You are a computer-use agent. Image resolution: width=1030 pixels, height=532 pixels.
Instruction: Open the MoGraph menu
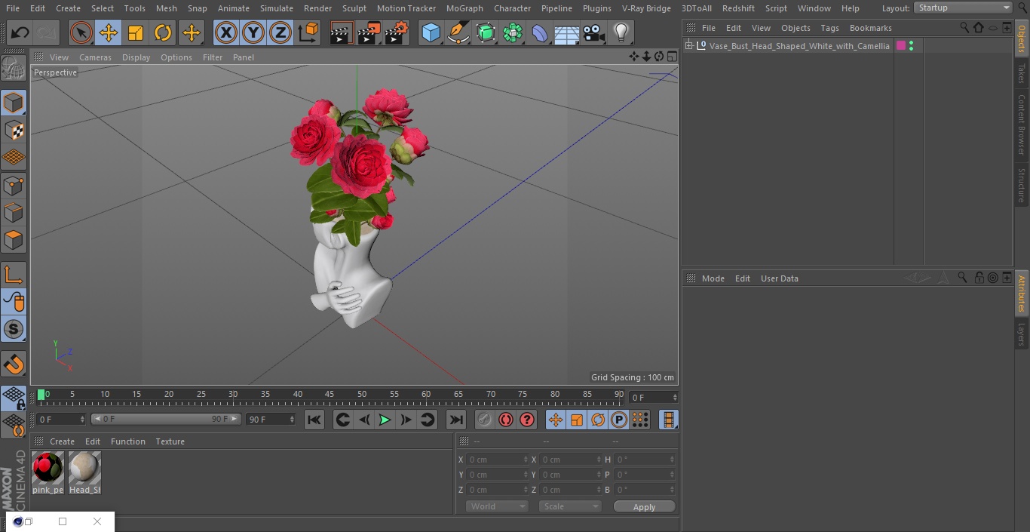464,8
